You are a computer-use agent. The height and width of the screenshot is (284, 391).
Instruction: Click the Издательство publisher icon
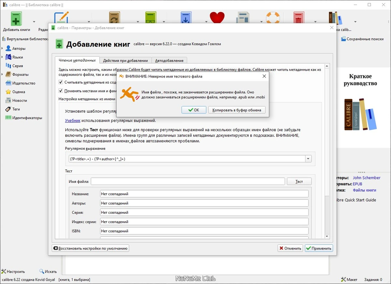[8, 83]
